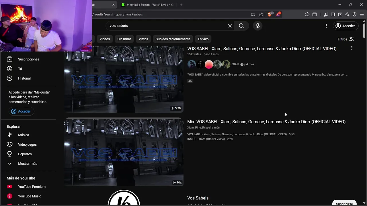
Task: Click the tab search toolbar icon
Action: pyautogui.click(x=315, y=14)
